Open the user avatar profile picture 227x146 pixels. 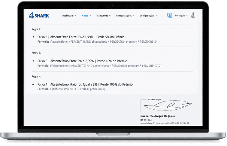point(193,15)
